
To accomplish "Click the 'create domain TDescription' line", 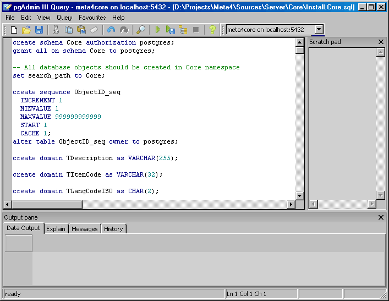I will tap(95, 158).
